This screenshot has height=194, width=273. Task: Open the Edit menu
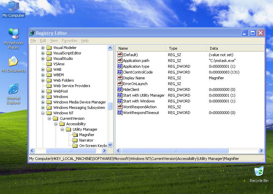[43, 41]
